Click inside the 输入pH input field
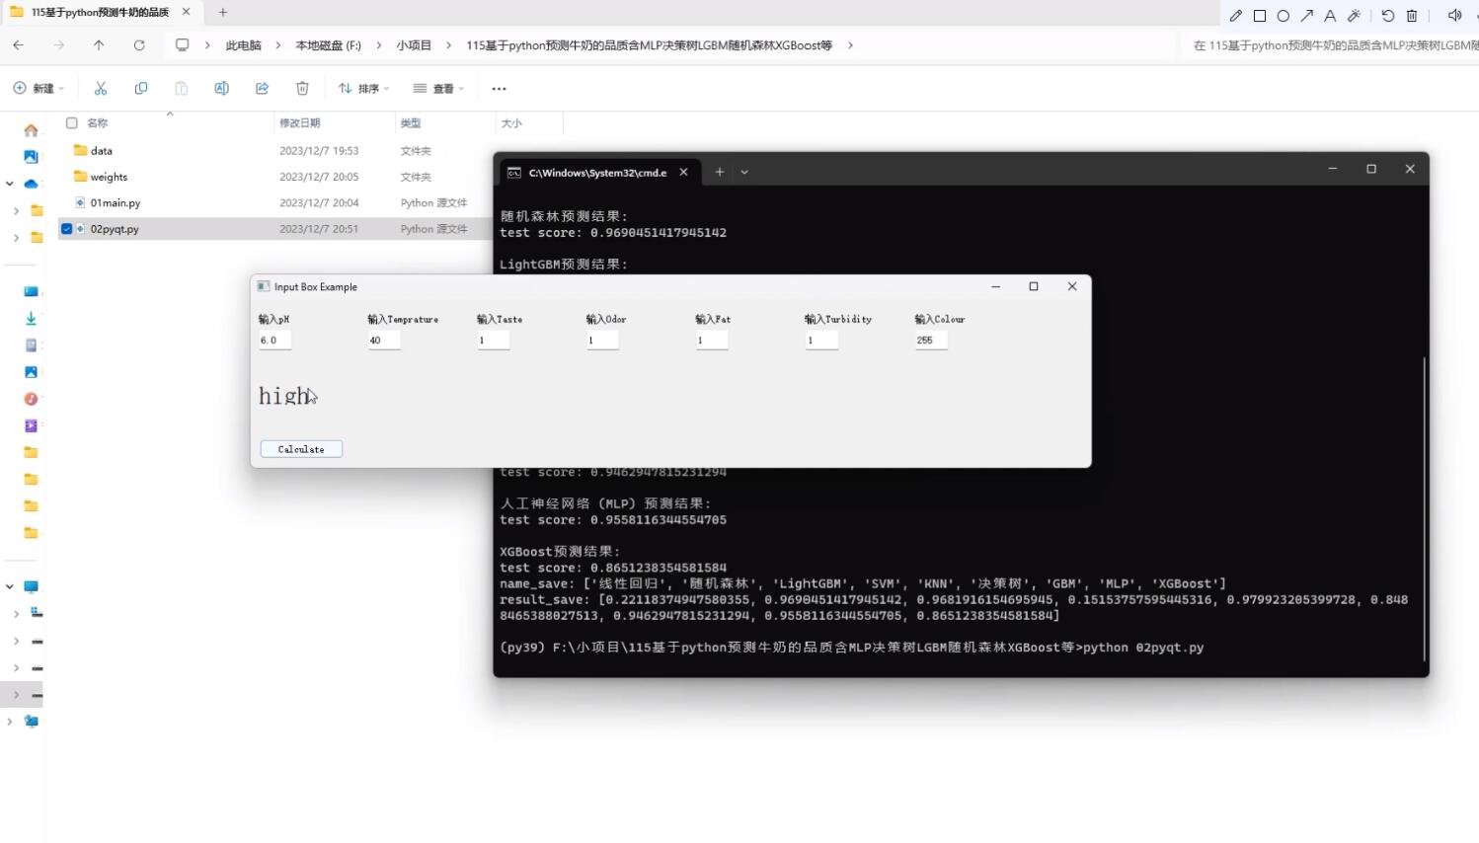Viewport: 1479px width, 843px height. [x=273, y=340]
